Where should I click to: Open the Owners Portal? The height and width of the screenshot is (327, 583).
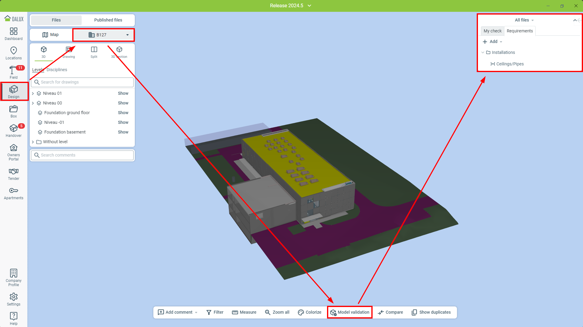[x=14, y=152]
